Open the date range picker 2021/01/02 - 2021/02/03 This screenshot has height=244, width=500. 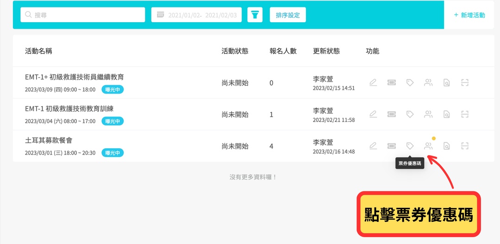(x=196, y=15)
